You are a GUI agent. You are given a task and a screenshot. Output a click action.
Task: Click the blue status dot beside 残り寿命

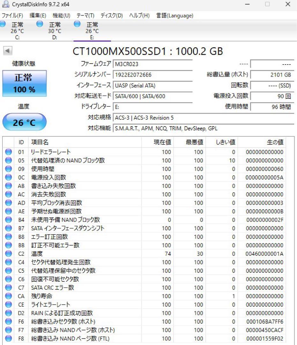pos(9,296)
